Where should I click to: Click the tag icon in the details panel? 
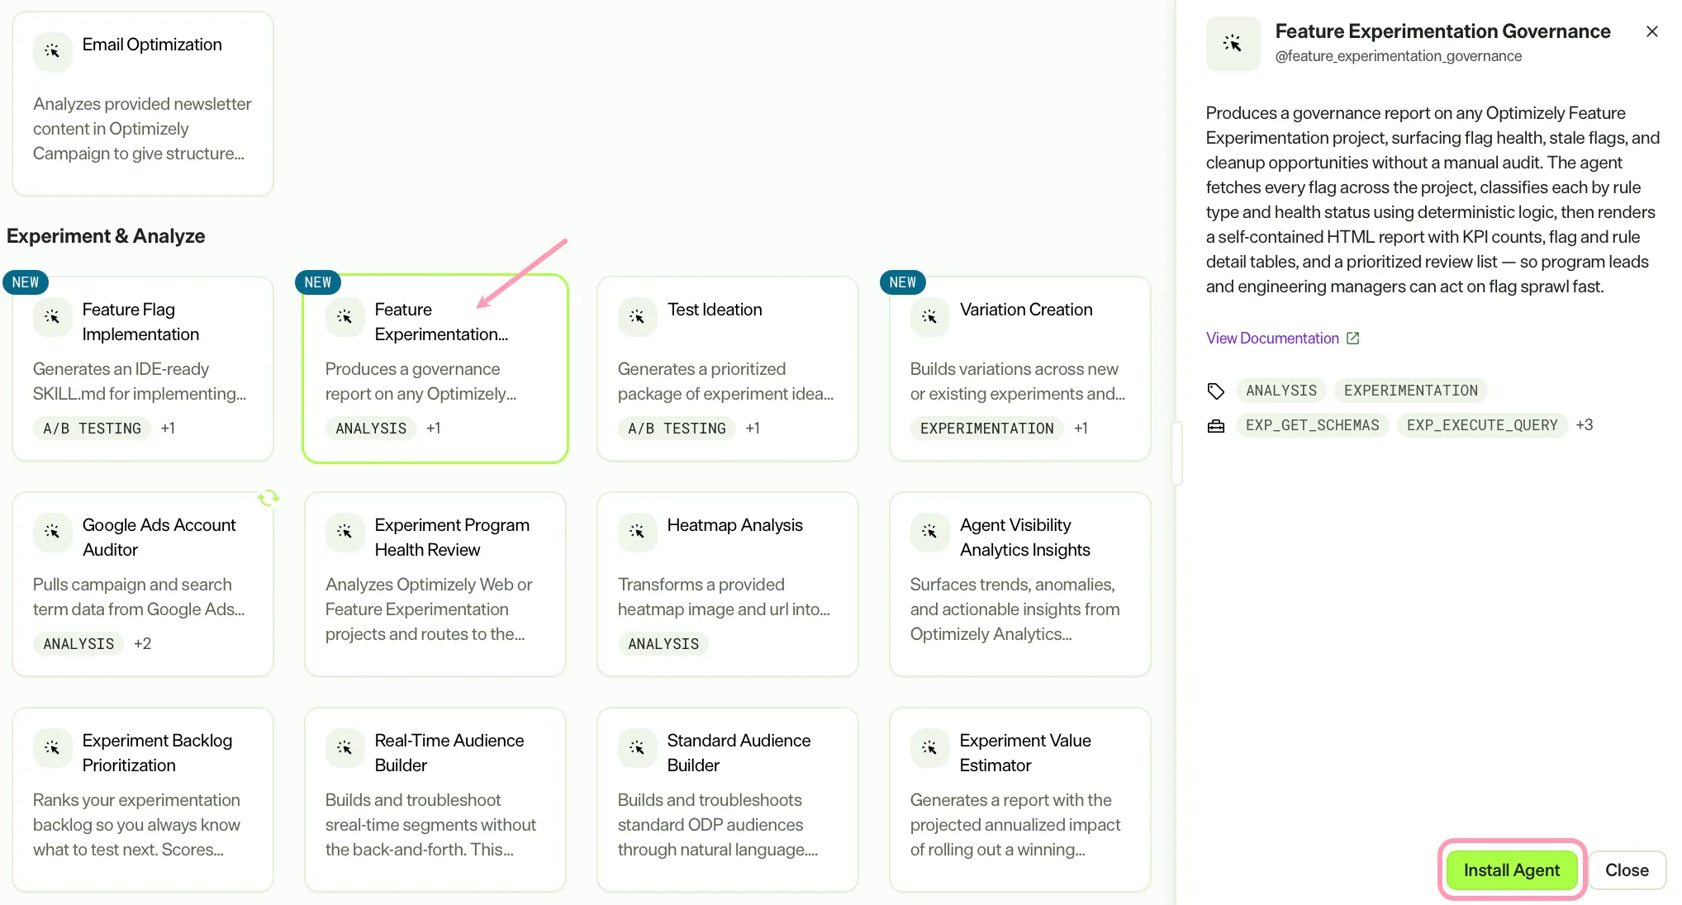pyautogui.click(x=1215, y=391)
